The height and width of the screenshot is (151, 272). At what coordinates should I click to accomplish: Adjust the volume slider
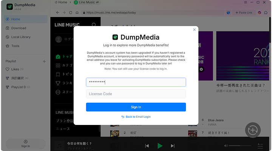(x=240, y=146)
